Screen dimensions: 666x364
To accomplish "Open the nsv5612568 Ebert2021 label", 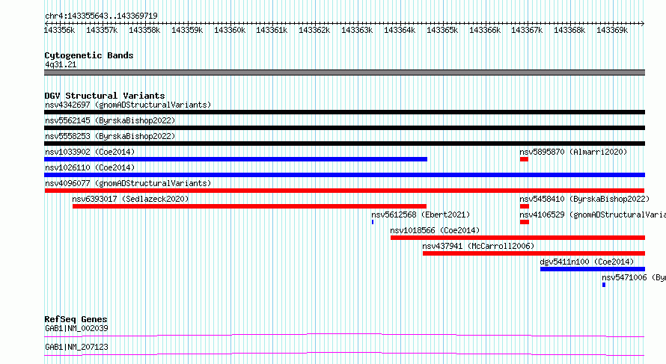I will (421, 215).
